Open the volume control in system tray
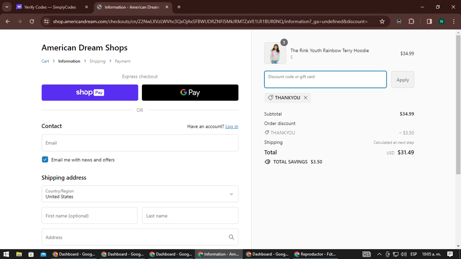The image size is (461, 259). pyautogui.click(x=404, y=254)
